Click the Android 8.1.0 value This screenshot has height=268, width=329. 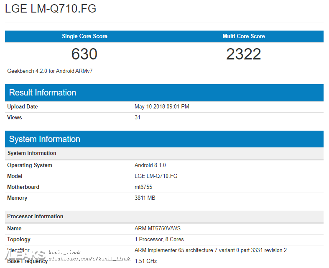150,165
